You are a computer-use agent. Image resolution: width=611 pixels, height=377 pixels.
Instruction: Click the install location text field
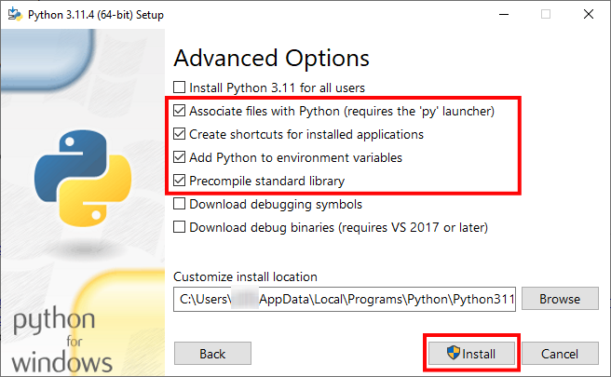343,299
